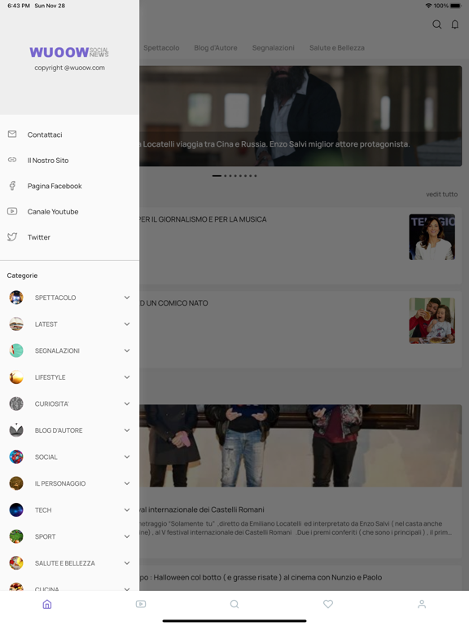Tap the Tech category avatar
This screenshot has height=626, width=469.
point(16,509)
